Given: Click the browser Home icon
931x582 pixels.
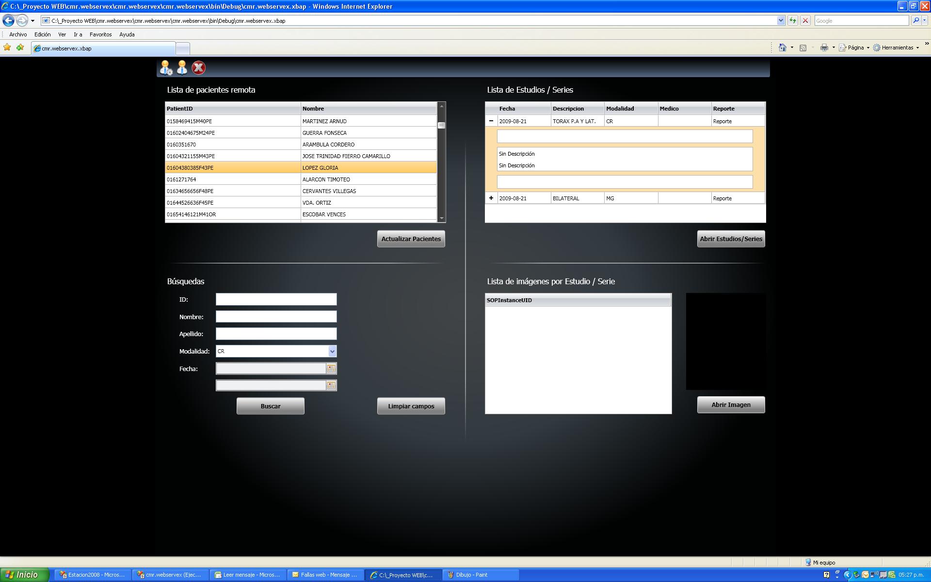Looking at the screenshot, I should [782, 48].
